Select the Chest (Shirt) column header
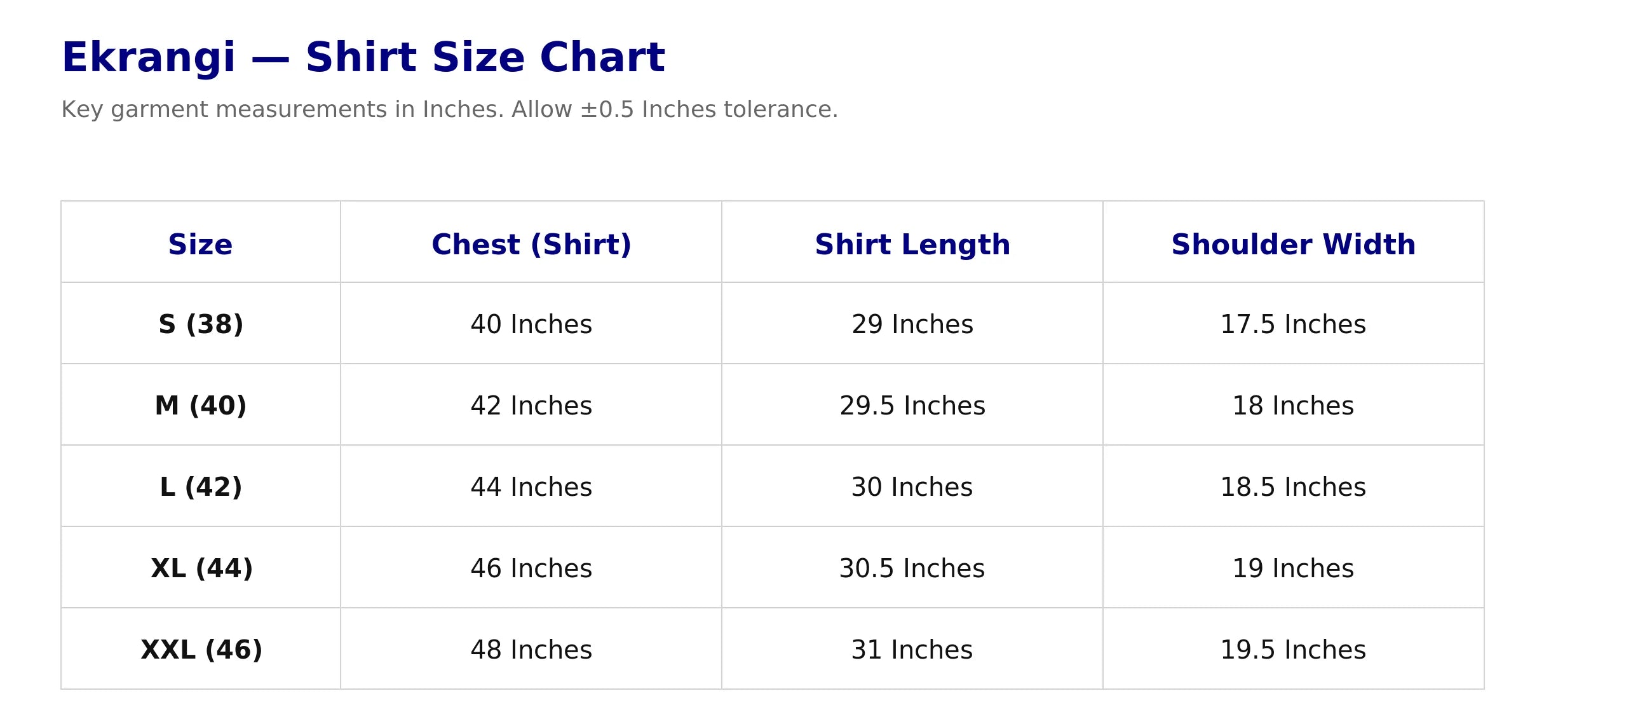1652x712 pixels. click(x=531, y=244)
